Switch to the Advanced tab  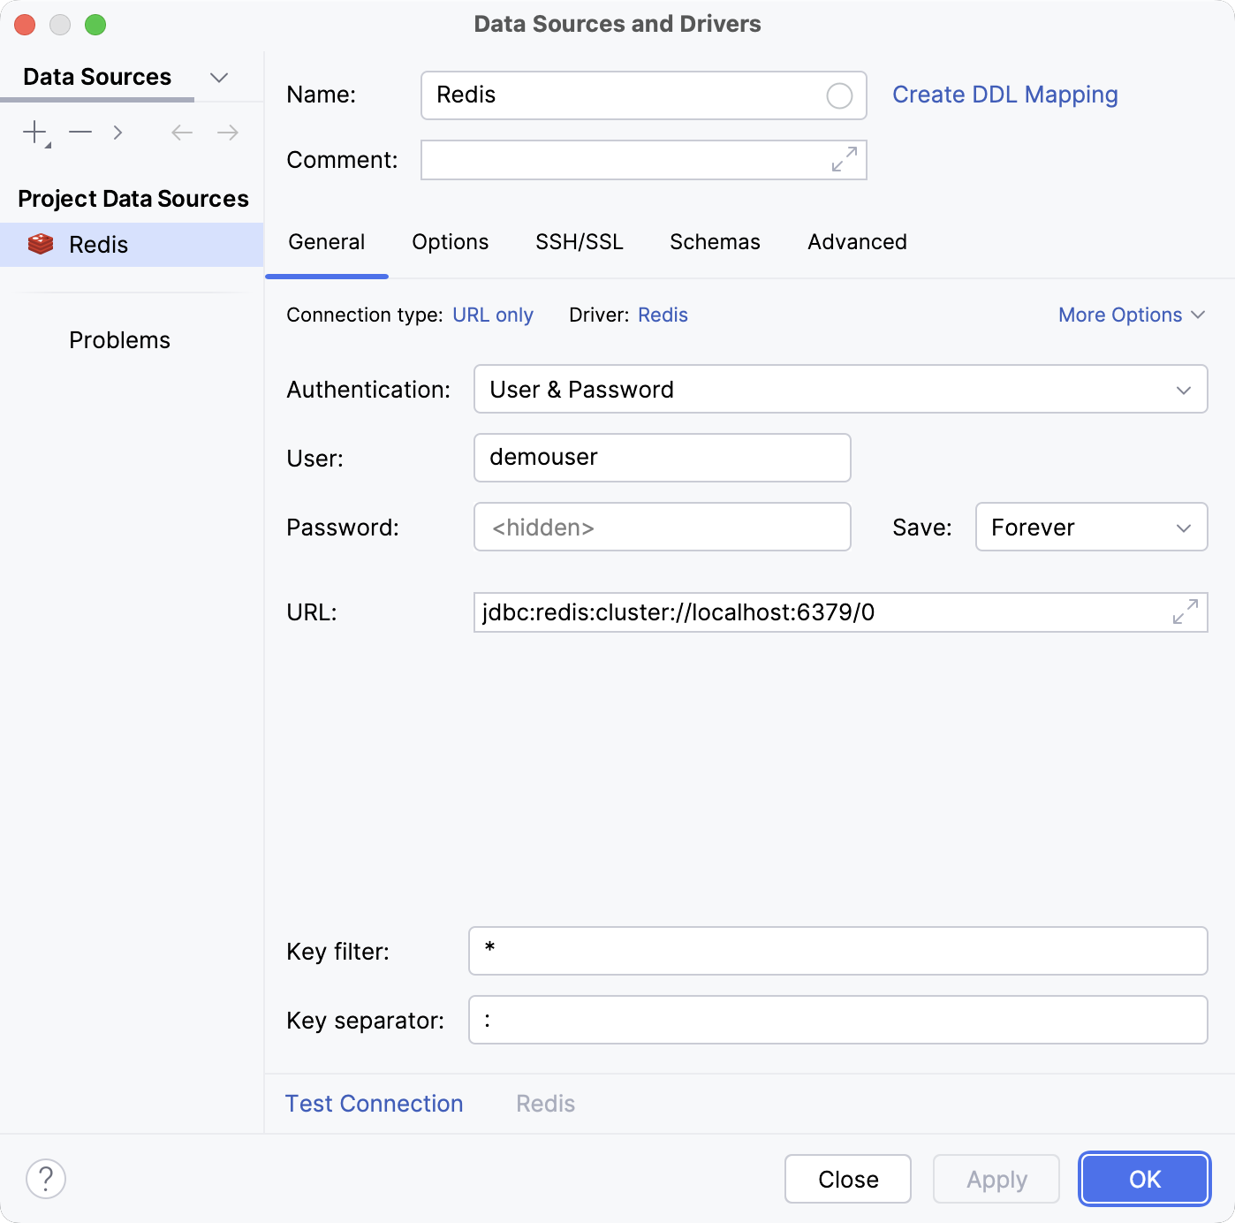856,241
